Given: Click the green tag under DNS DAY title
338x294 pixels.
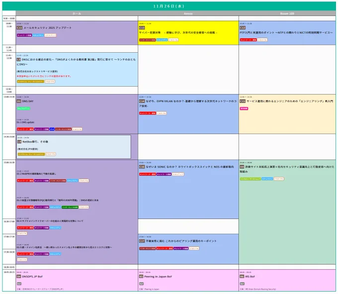Looking at the screenshot, I should pyautogui.click(x=23, y=109).
